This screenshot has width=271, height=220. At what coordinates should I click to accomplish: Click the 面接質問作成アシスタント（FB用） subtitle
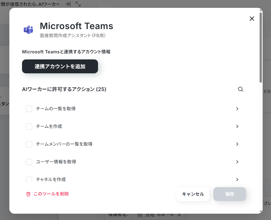coord(73,36)
